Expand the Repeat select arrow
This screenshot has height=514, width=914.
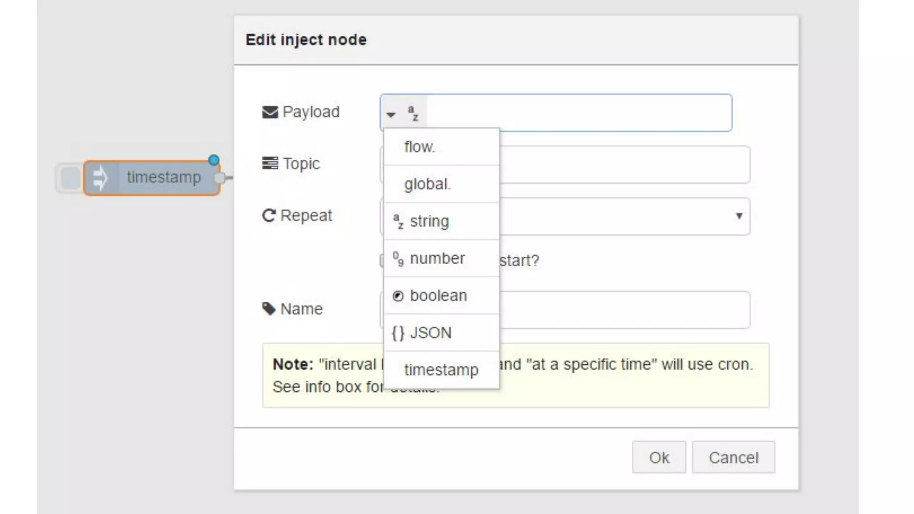point(739,216)
